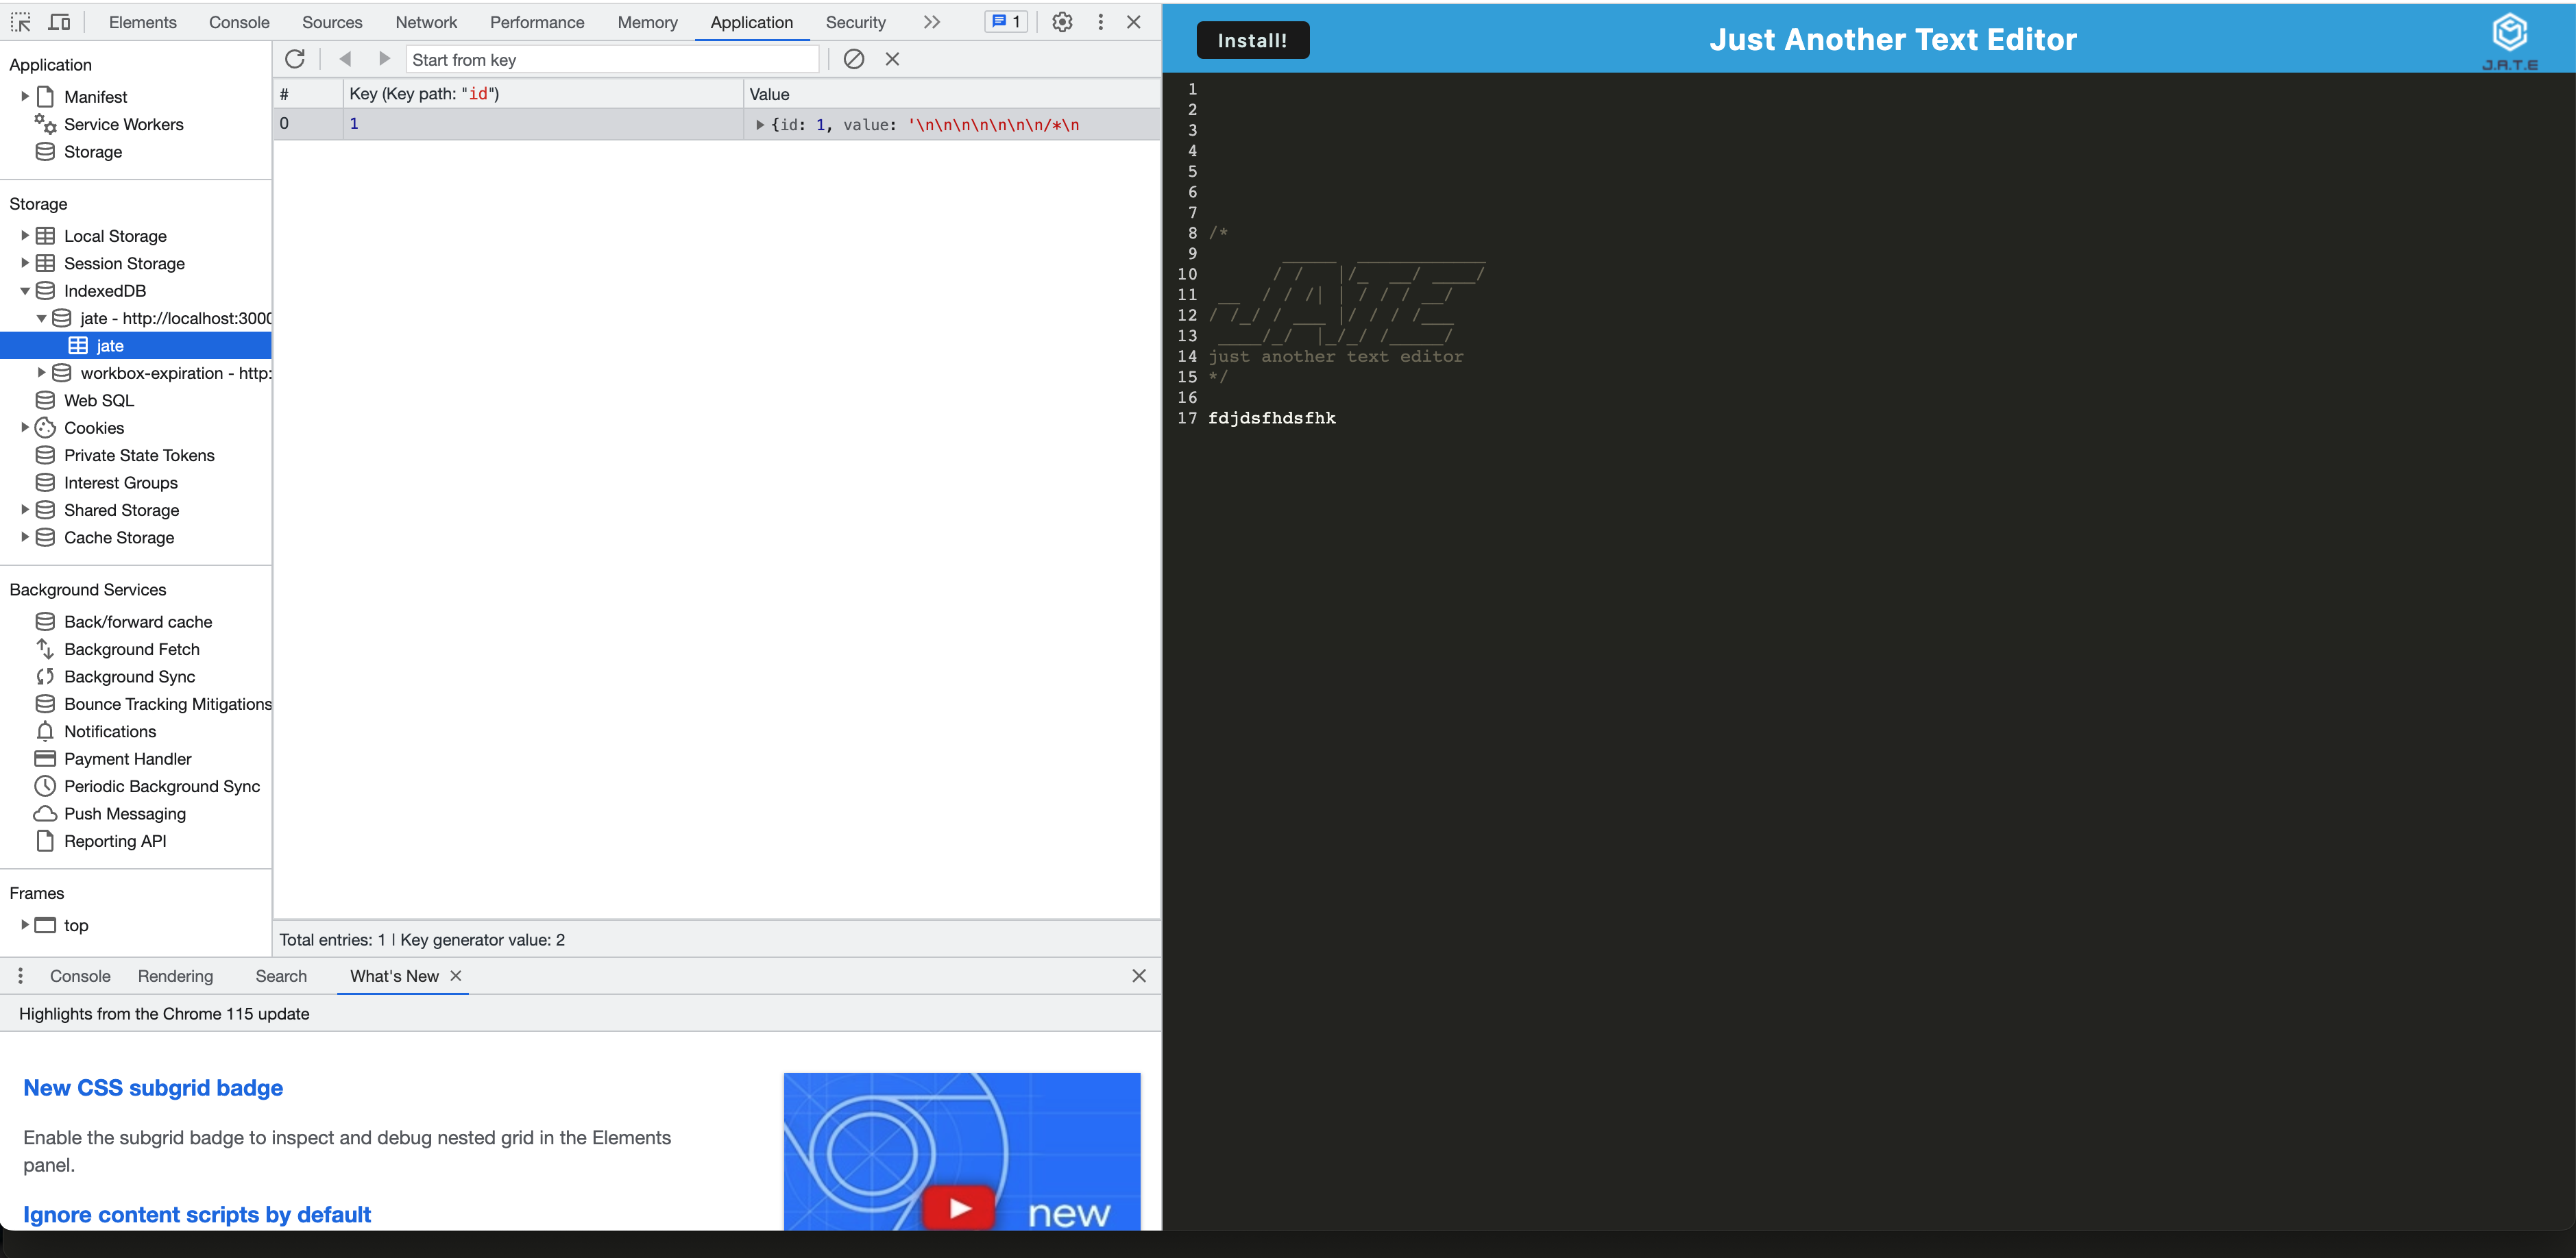
Task: Click the clear object store icon
Action: point(853,59)
